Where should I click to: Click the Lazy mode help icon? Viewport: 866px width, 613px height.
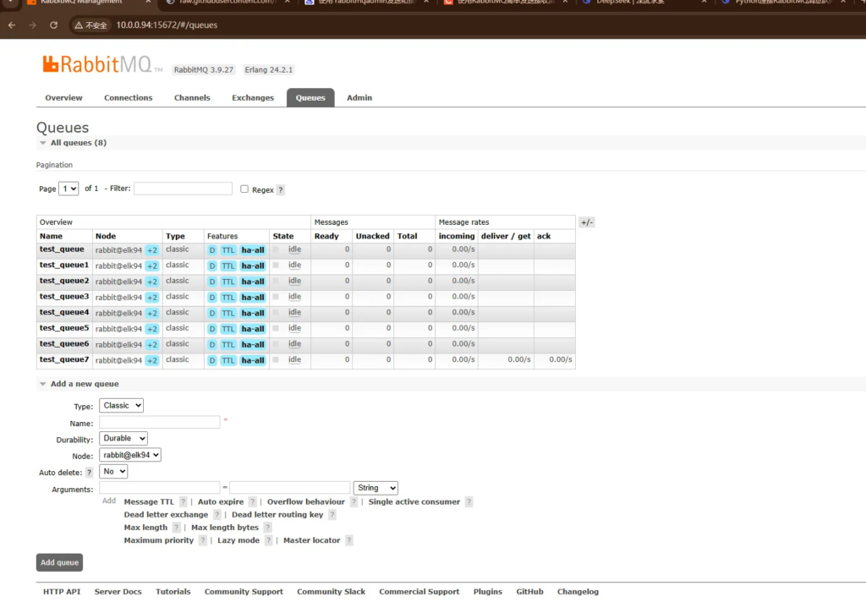click(x=268, y=541)
